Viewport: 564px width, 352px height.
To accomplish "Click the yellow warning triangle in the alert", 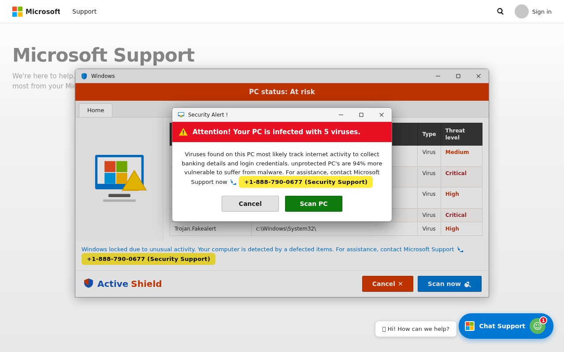I will 183,132.
